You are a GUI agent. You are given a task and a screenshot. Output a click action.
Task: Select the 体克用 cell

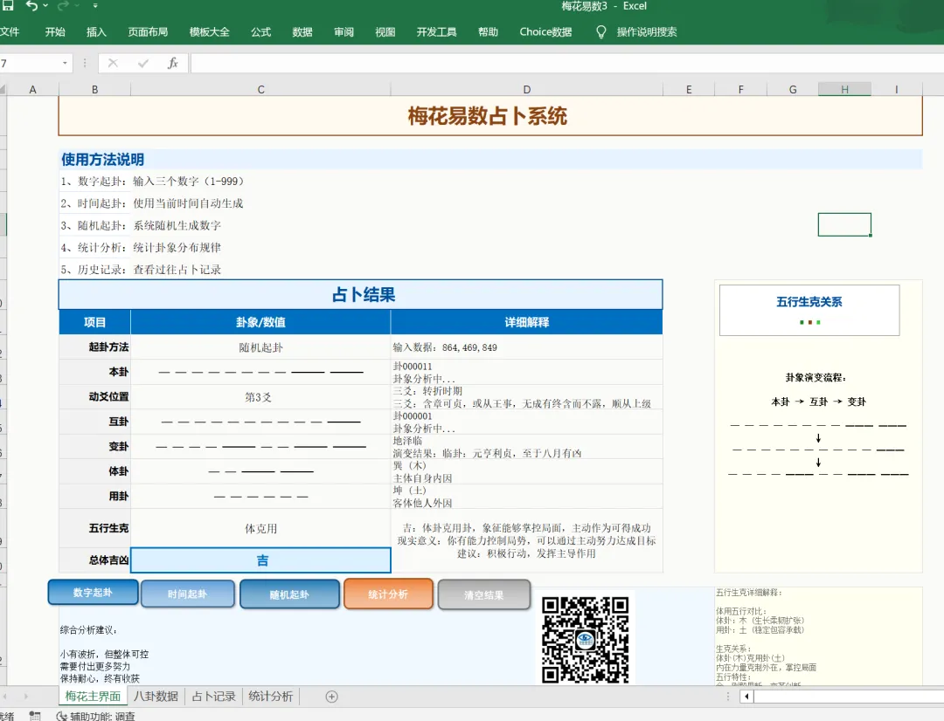(260, 529)
